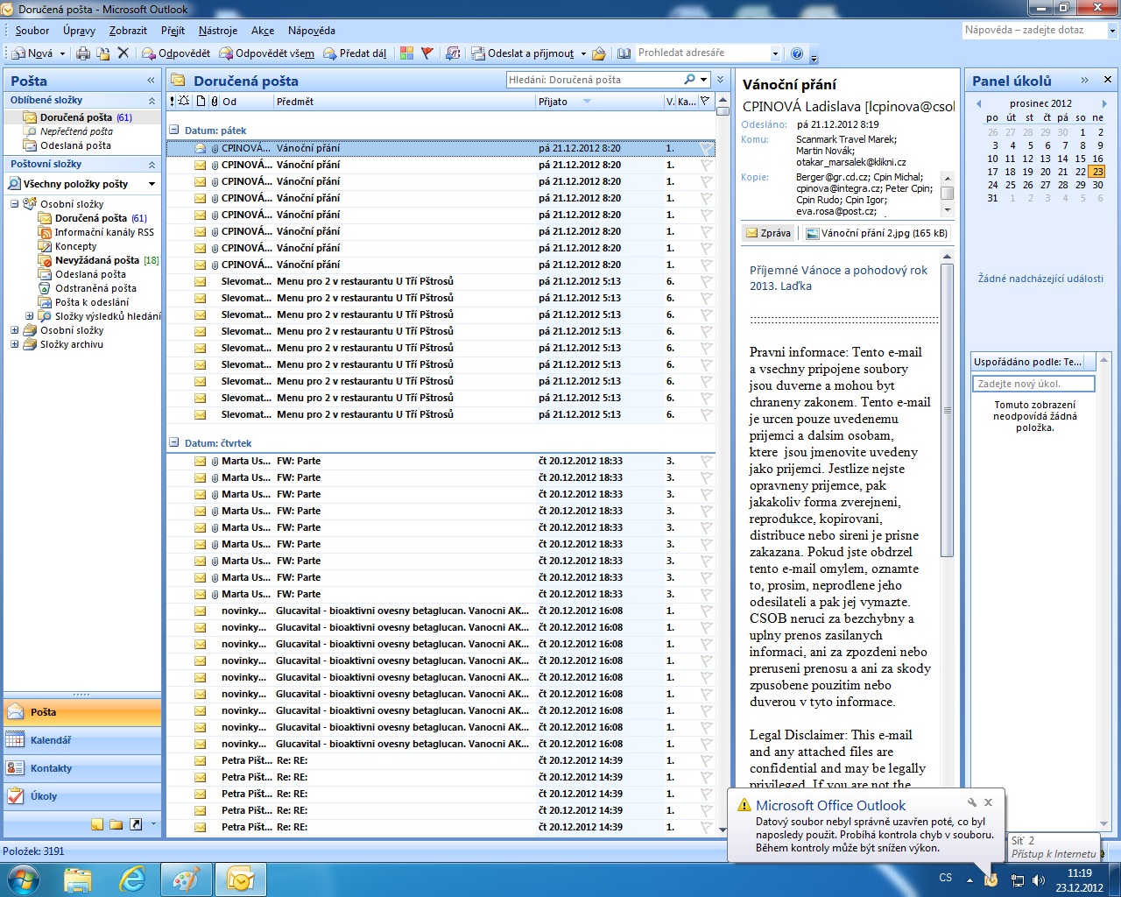Click the red follow-up flag toolbar icon
Image resolution: width=1121 pixels, height=897 pixels.
(427, 53)
